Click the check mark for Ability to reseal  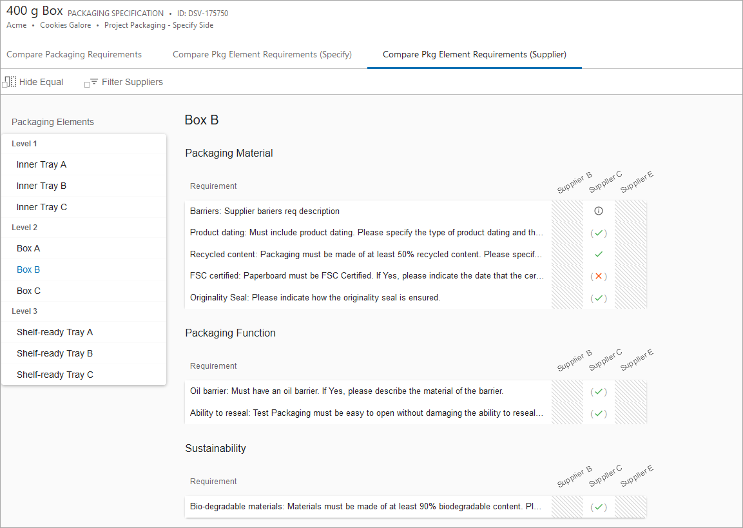[x=599, y=413]
